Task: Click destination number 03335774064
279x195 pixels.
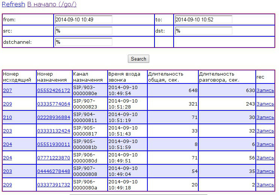Action: [54, 104]
